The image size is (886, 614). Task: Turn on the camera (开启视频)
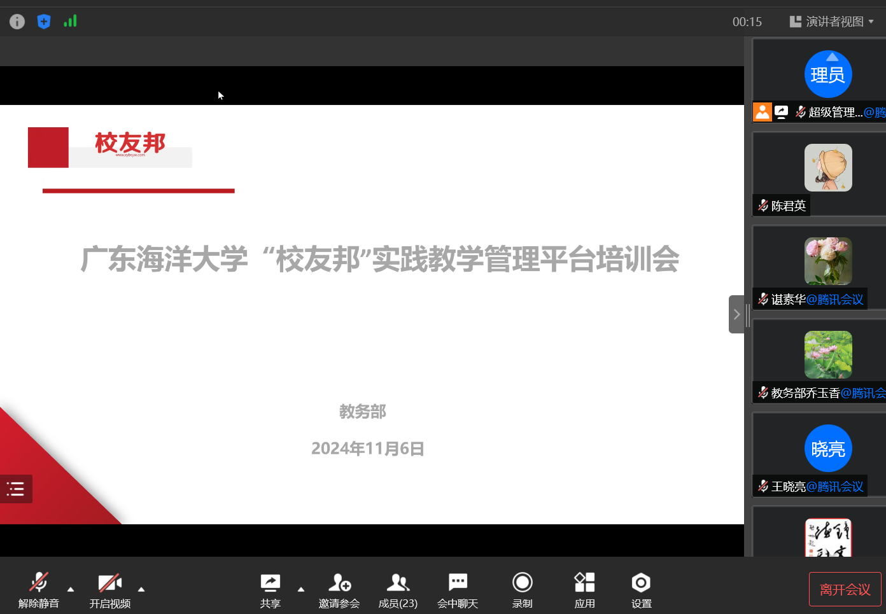coord(109,590)
